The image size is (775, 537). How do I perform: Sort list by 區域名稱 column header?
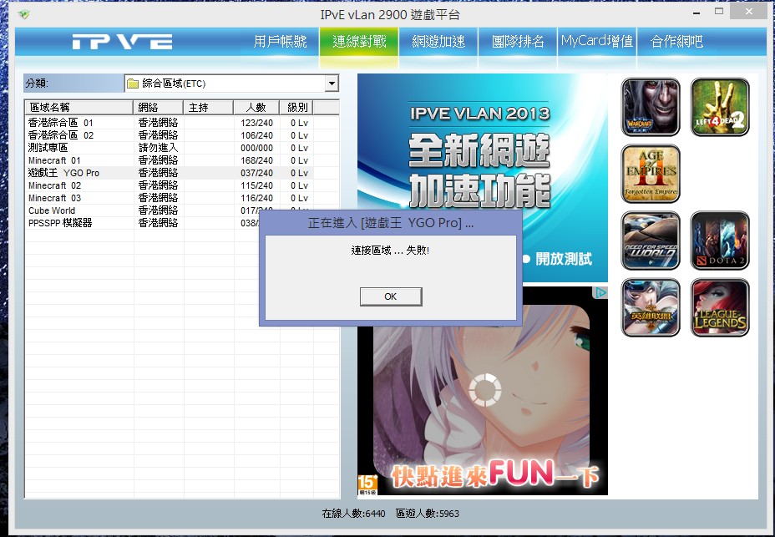point(79,107)
